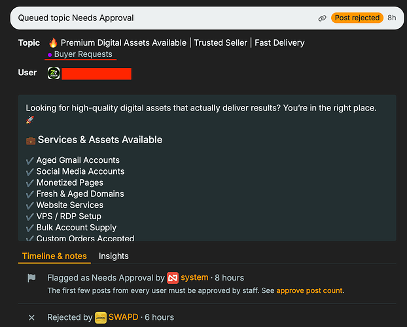407x327 pixels.
Task: Open the Premium Digital Assets topic title
Action: 183,43
